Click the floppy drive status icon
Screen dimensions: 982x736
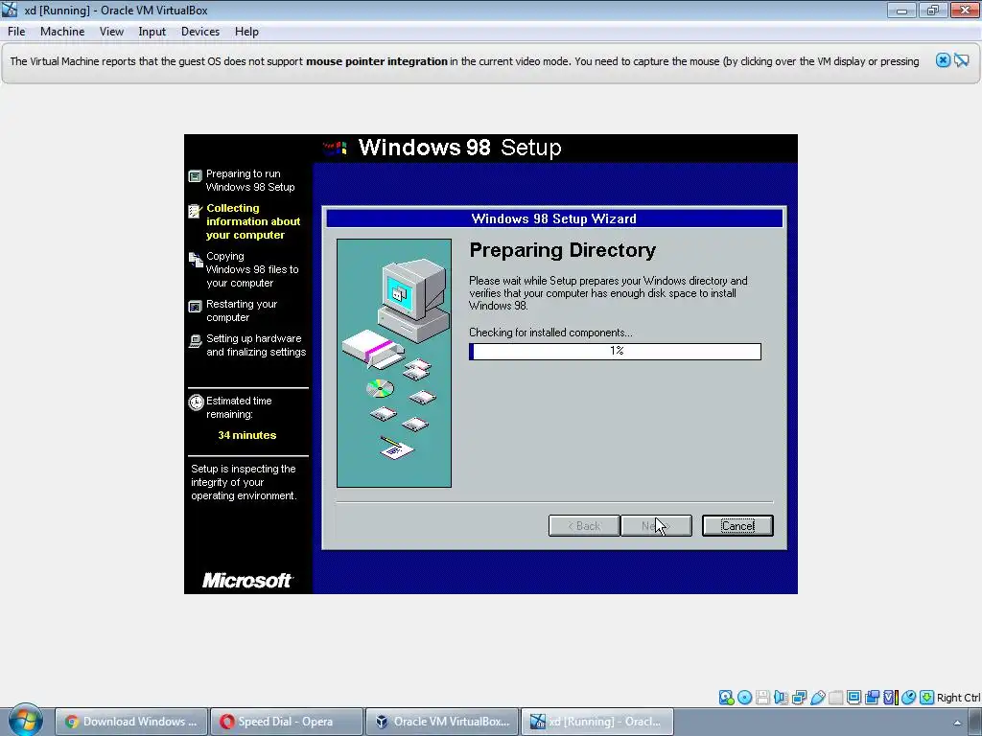[762, 698]
